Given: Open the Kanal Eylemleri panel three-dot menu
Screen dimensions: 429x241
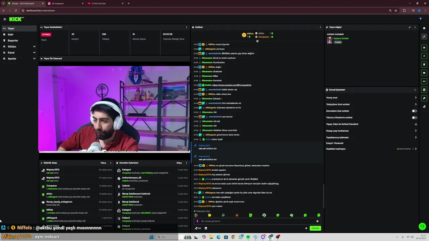Looking at the screenshot, I should point(415,90).
